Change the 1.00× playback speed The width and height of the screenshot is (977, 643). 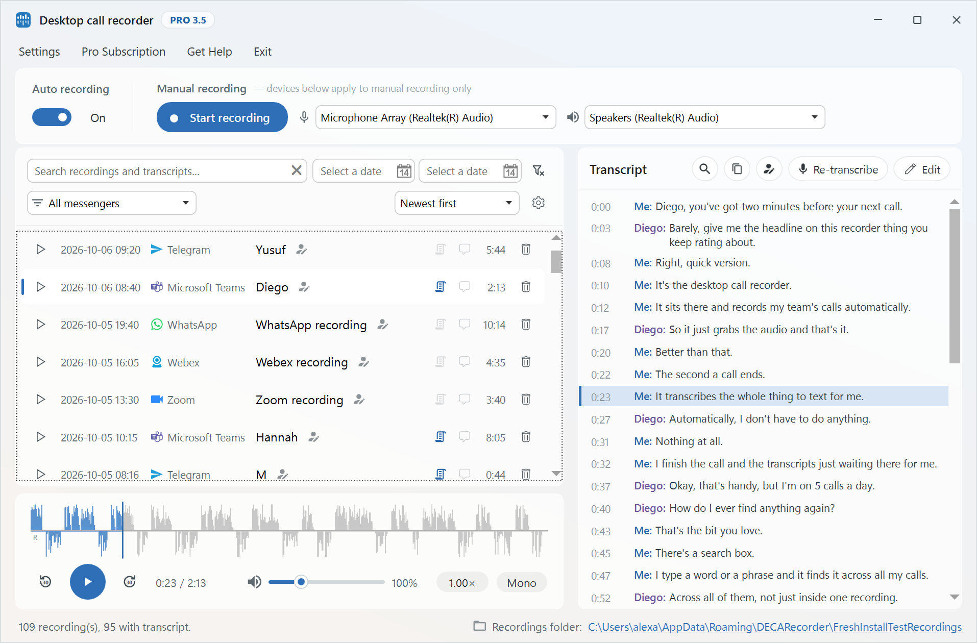tap(462, 583)
